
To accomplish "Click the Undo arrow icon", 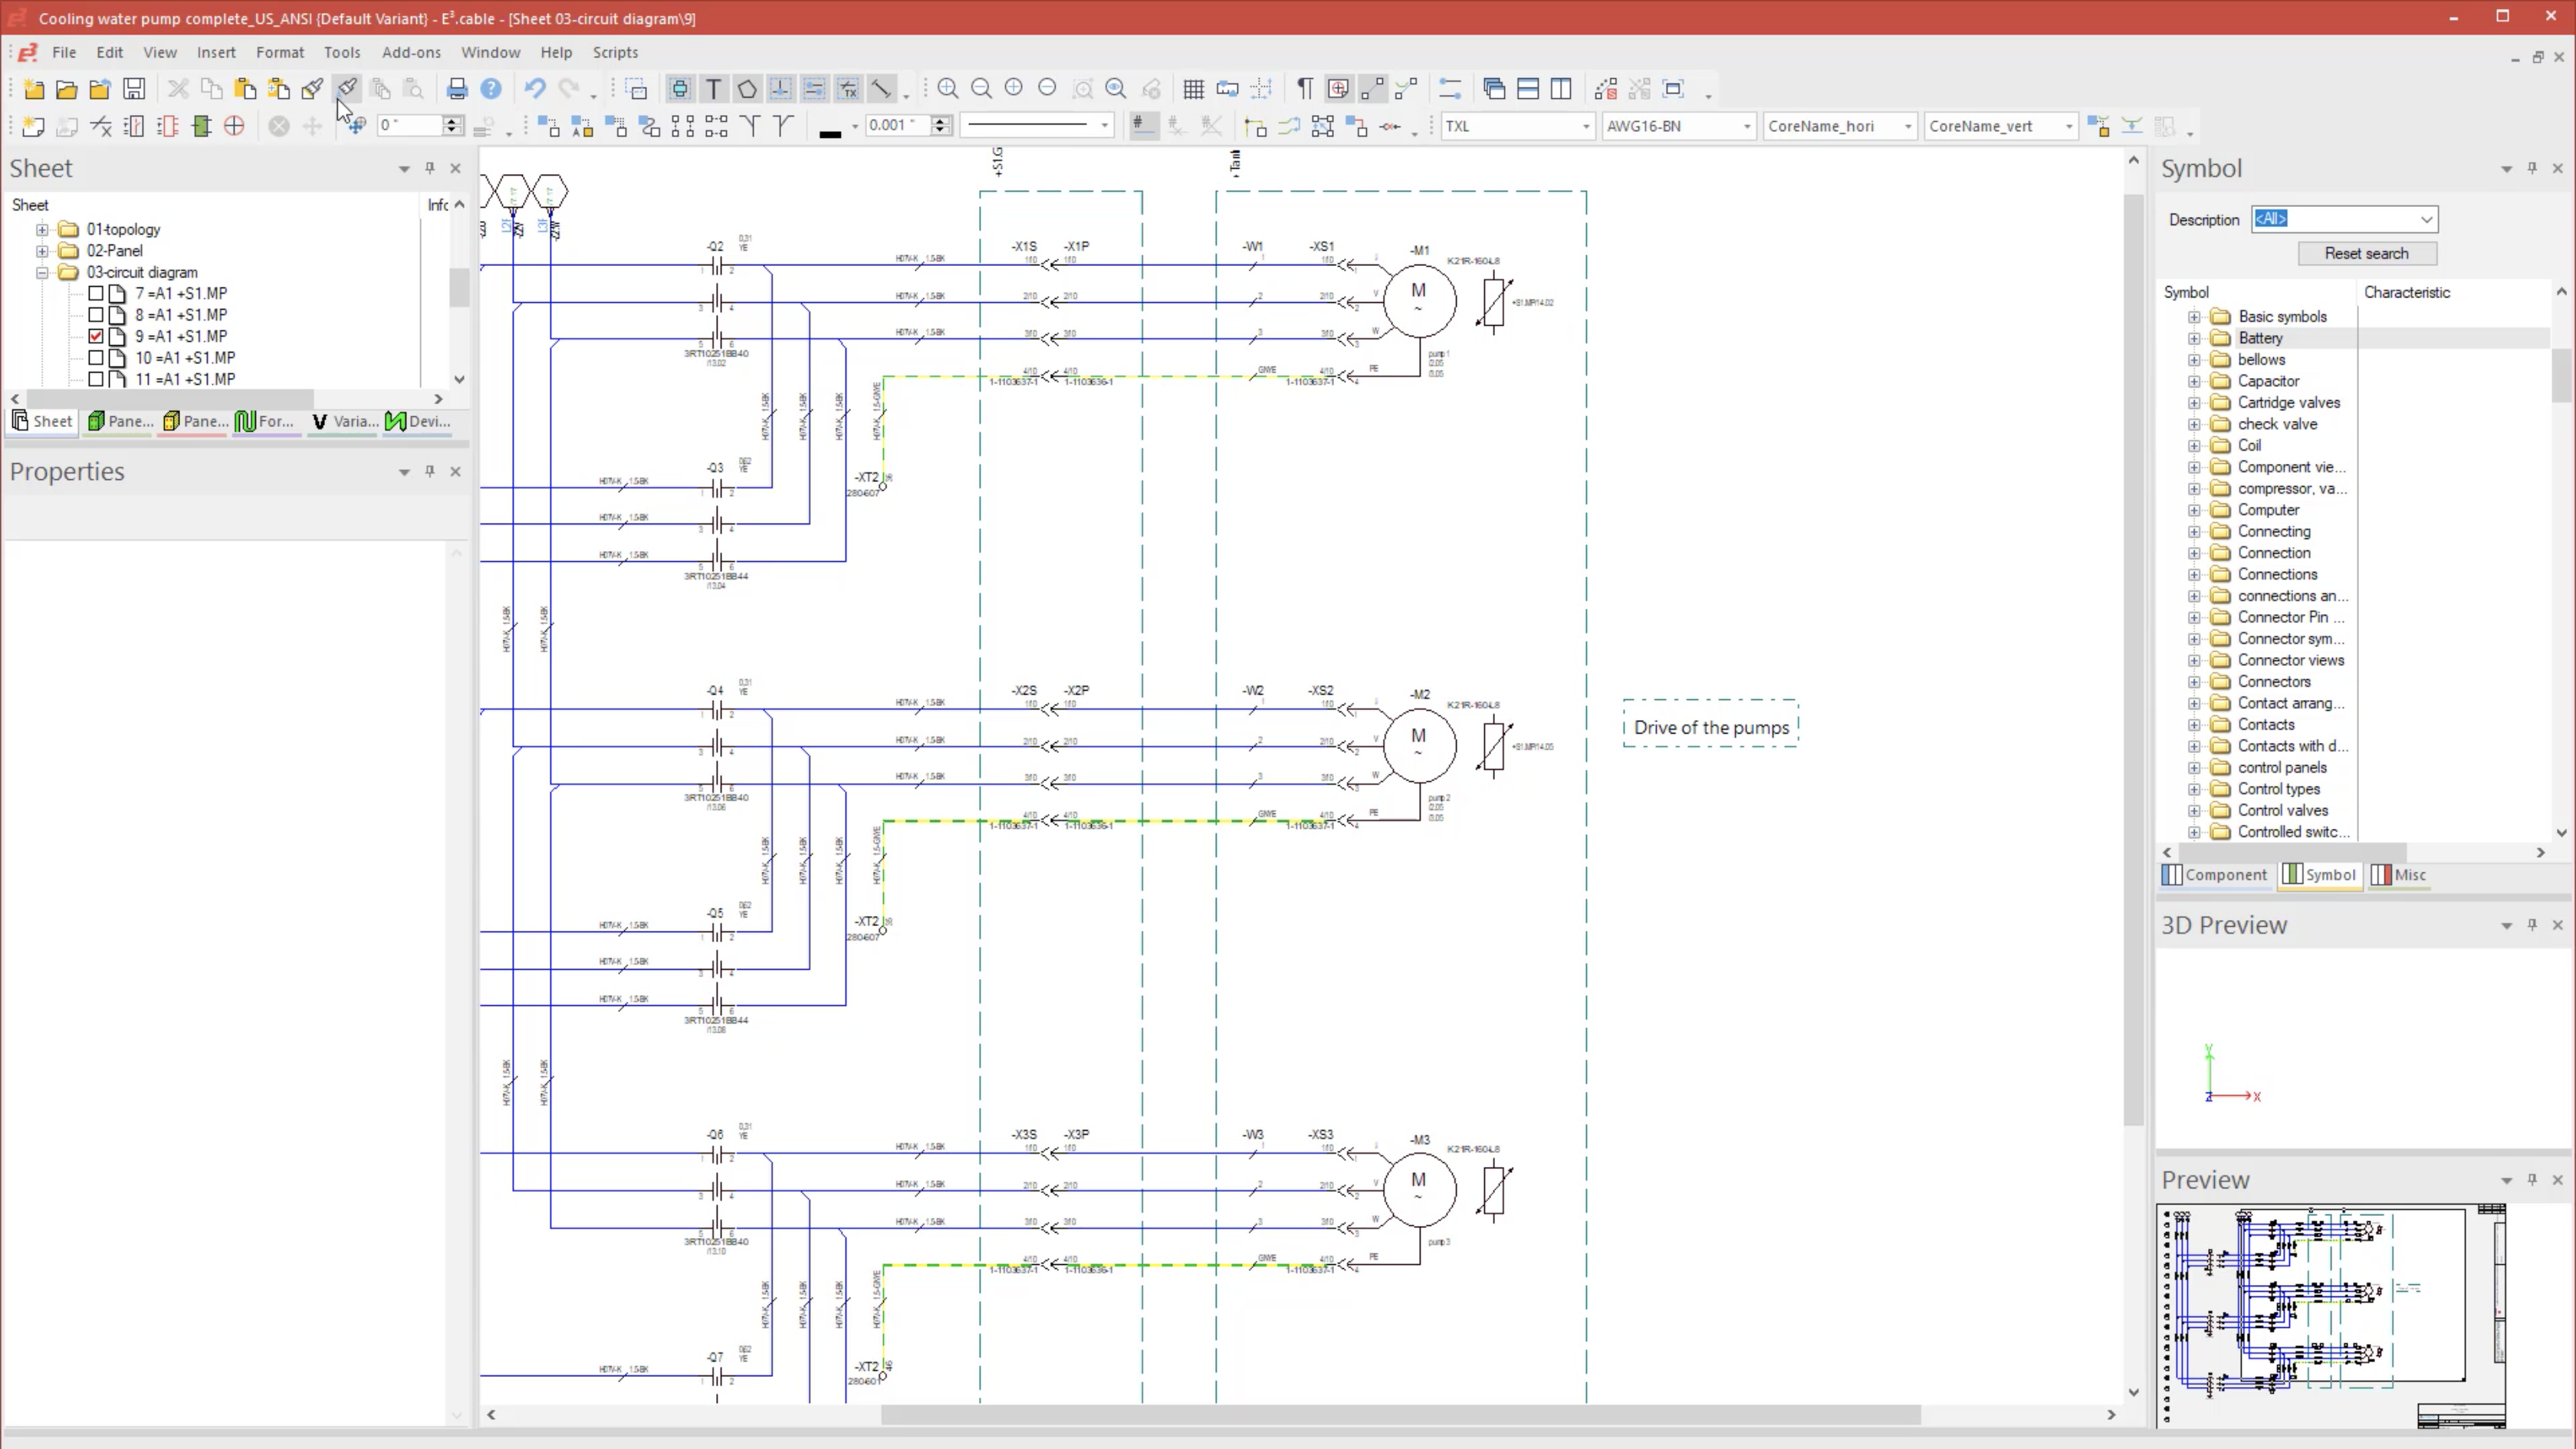I will tap(535, 89).
